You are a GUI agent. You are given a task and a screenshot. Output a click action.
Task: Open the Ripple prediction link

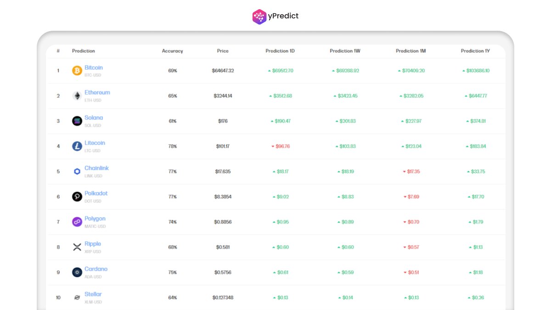[93, 244]
